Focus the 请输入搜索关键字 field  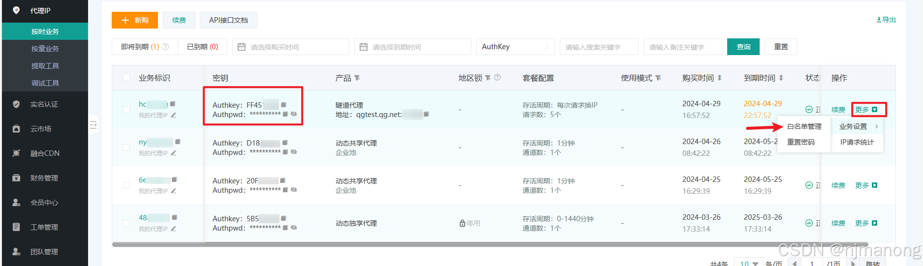coord(599,47)
